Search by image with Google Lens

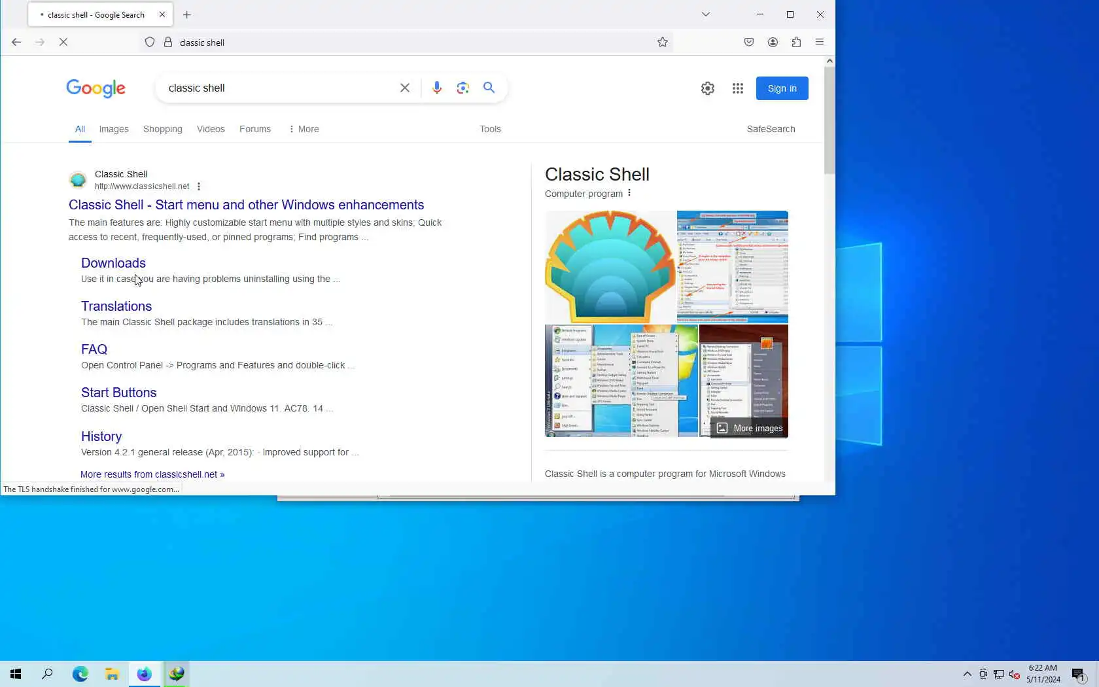click(463, 88)
